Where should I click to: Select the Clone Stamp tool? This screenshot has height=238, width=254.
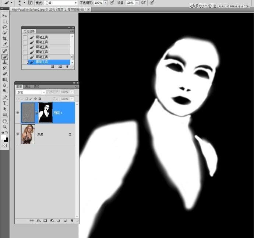pos(5,63)
